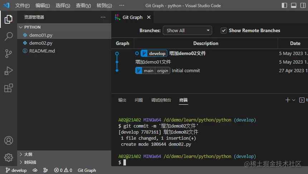This screenshot has height=174, width=308.
Task: Switch to the Git Graph editor tab
Action: (x=133, y=17)
